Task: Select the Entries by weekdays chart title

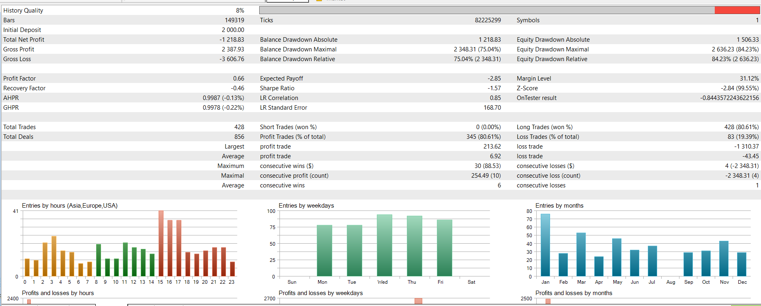Action: 306,206
